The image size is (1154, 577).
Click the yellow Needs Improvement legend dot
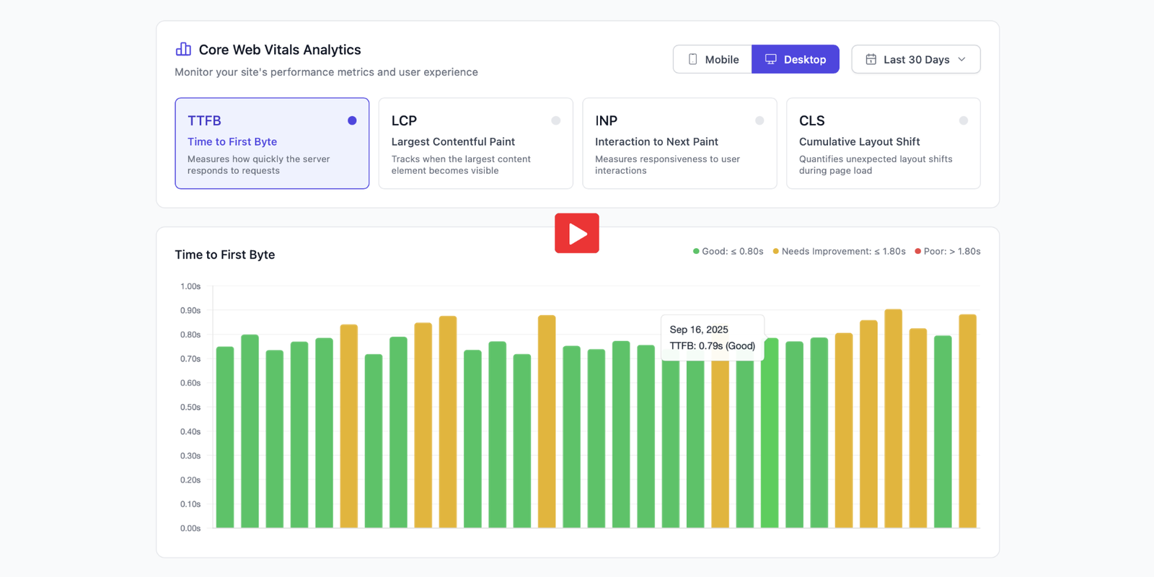click(776, 251)
